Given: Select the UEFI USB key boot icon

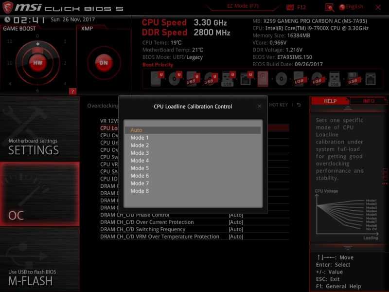Looking at the screenshot, I should 228,79.
